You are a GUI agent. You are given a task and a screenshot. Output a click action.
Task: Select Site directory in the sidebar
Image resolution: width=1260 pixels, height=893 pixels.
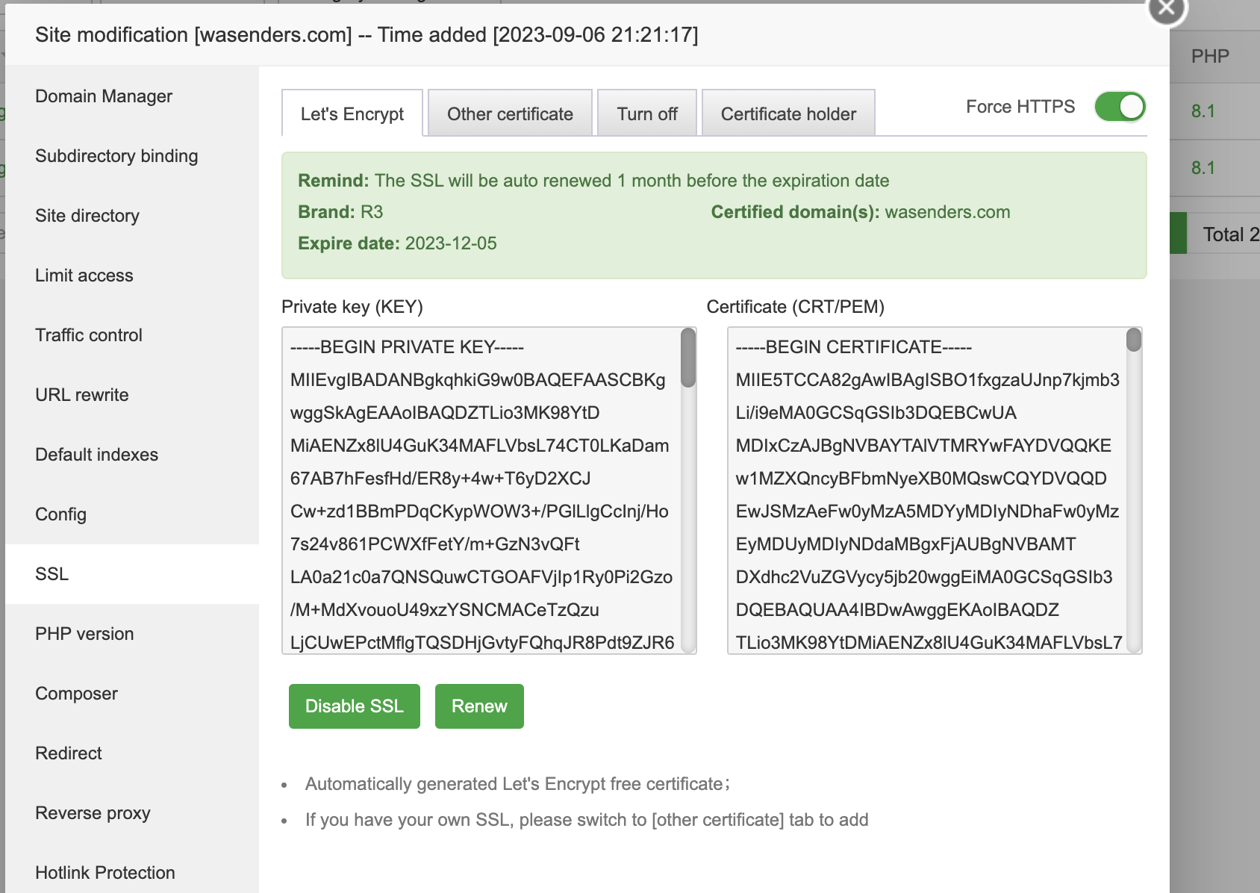click(x=87, y=216)
